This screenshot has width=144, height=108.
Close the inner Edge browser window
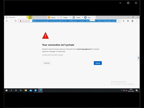click(x=137, y=17)
